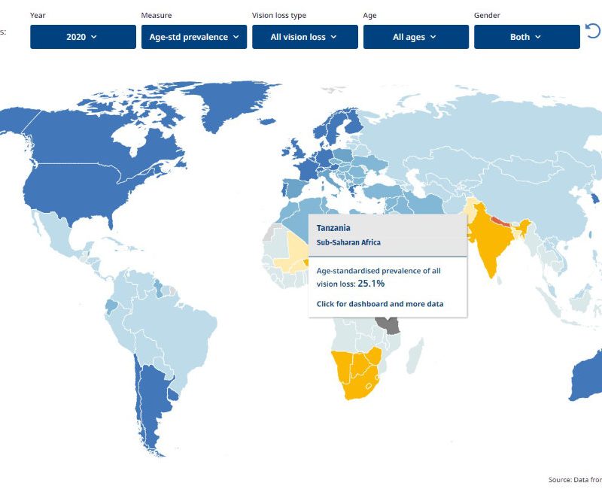Click Australia on the map
Viewport: 602px width, 489px height.
pyautogui.click(x=588, y=380)
